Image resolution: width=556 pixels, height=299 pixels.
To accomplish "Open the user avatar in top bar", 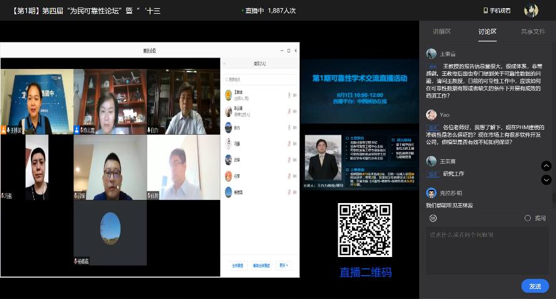I will [x=531, y=11].
